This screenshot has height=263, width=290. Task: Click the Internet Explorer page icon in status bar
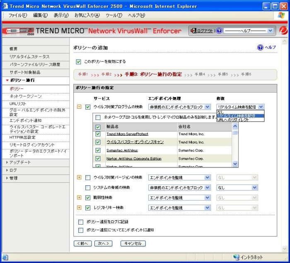click(x=5, y=257)
